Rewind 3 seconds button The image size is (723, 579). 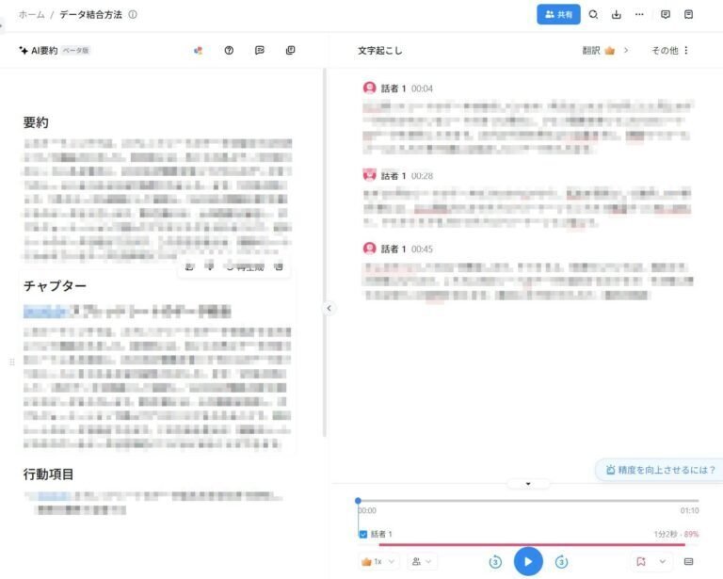(x=495, y=562)
